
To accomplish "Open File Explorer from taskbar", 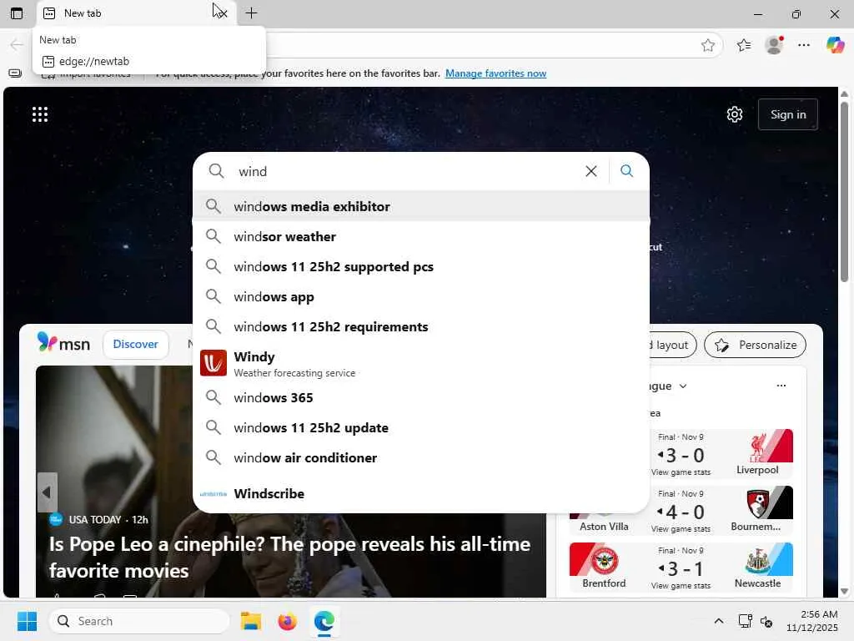I will coord(251,621).
